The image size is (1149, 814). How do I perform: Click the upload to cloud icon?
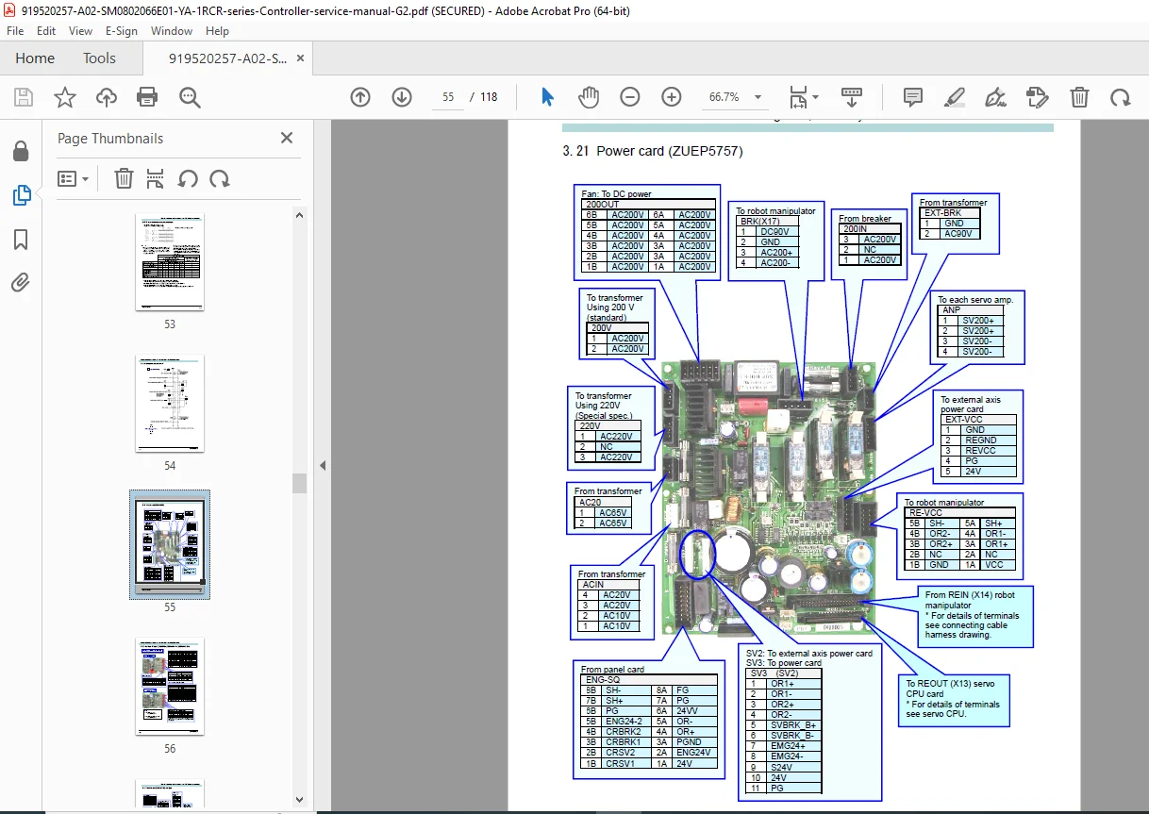tap(107, 97)
